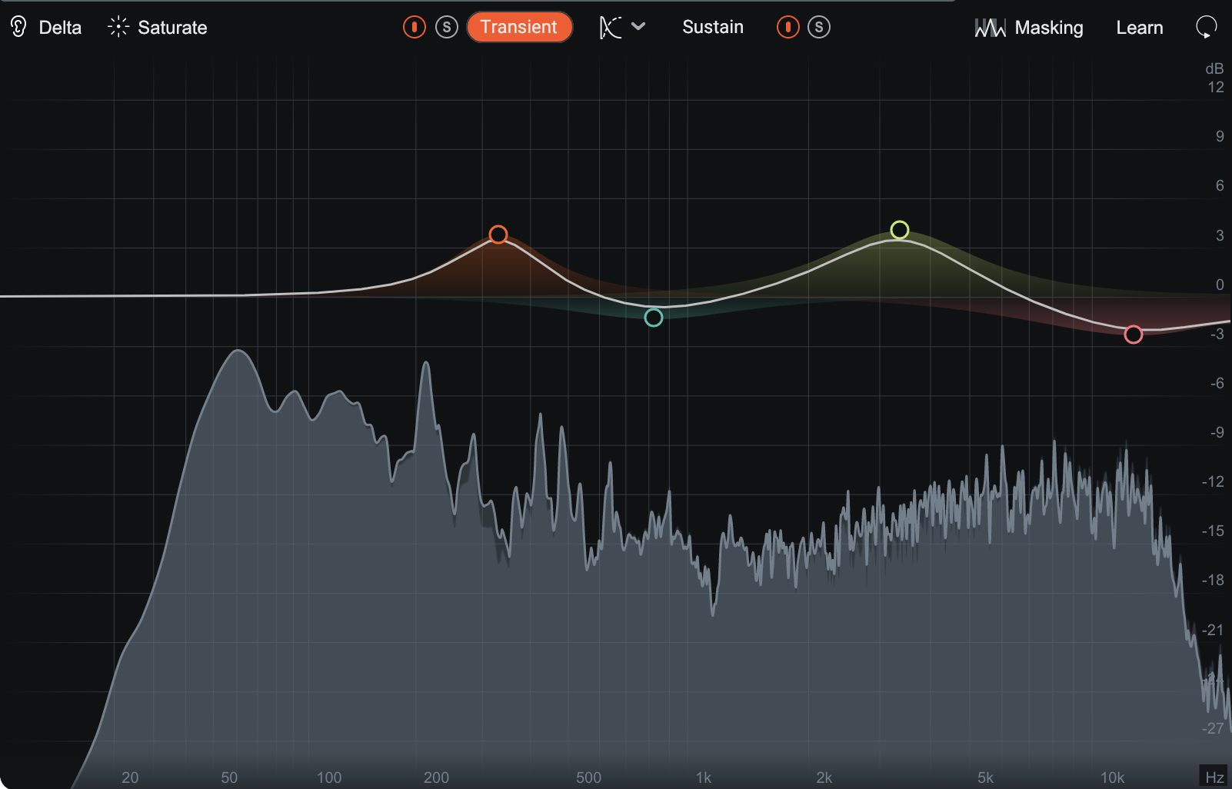Click the 1k frequency axis label
The height and width of the screenshot is (789, 1232).
tap(704, 777)
